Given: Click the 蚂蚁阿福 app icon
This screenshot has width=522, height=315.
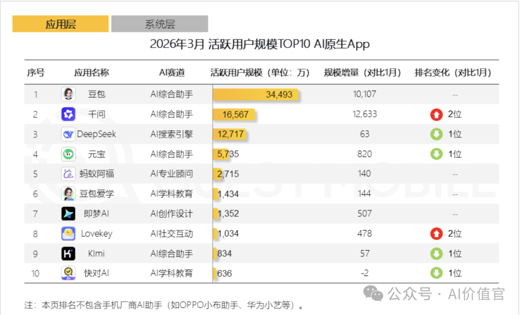Looking at the screenshot, I should click(x=68, y=174).
